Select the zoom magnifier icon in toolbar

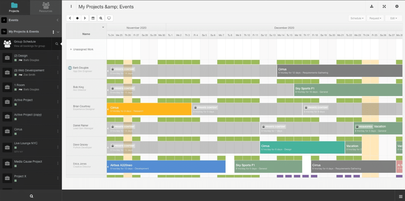101,18
